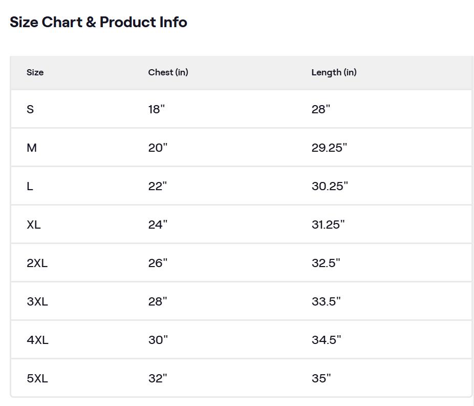Click the Size Chart & Product Info heading
This screenshot has width=474, height=406.
(98, 22)
